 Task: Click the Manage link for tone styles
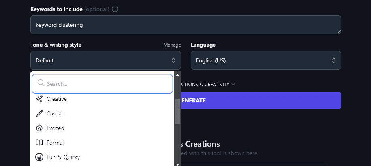[172, 45]
